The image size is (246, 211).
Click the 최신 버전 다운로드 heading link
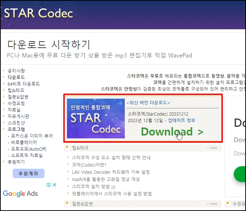pos(148,103)
